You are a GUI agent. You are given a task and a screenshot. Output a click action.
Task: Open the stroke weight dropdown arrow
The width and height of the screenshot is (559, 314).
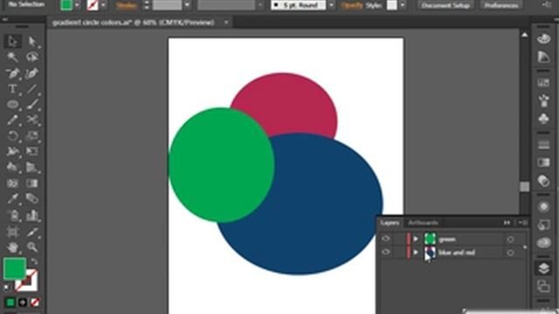187,5
